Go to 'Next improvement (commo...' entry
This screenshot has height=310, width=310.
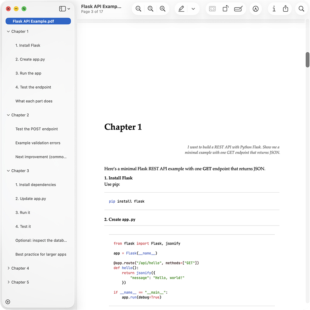coord(41,157)
